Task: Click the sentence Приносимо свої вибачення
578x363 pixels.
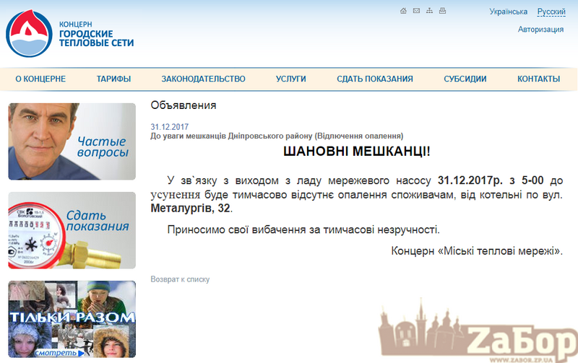Action: coord(303,229)
